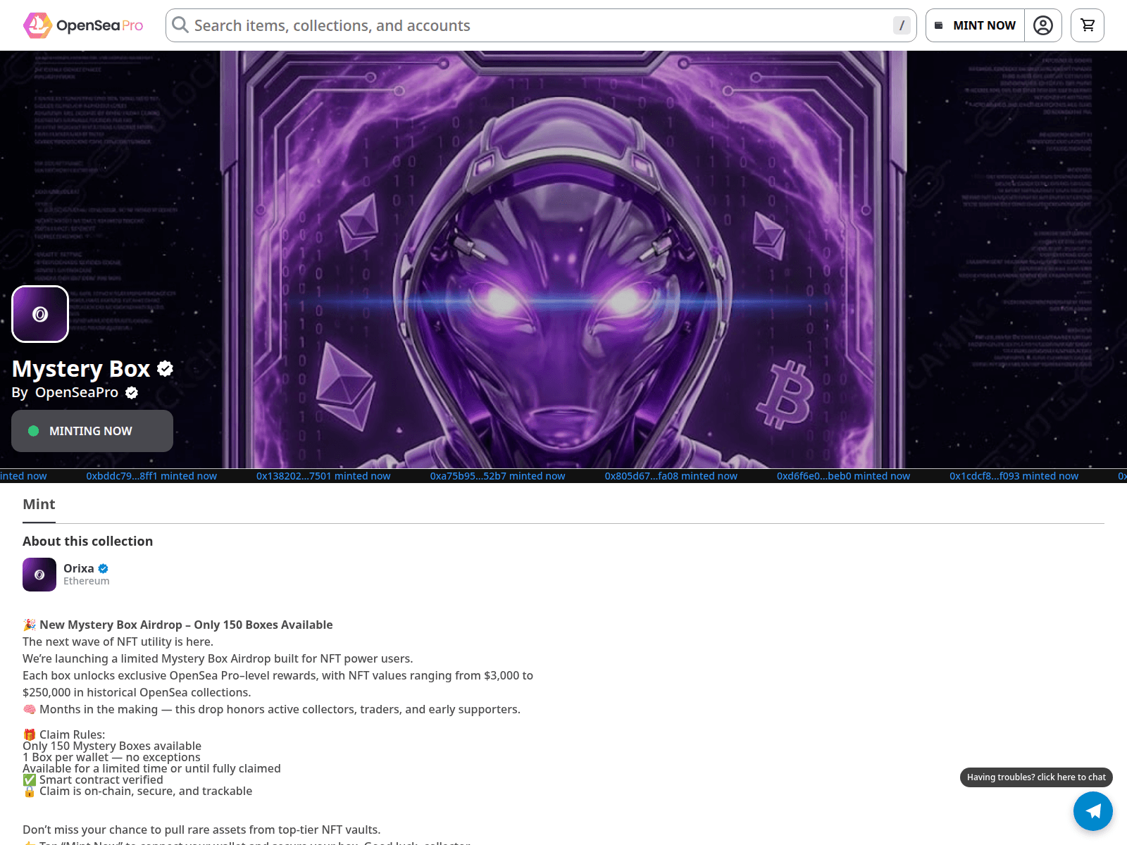
Task: Click the Ethereum chain label
Action: pos(87,581)
